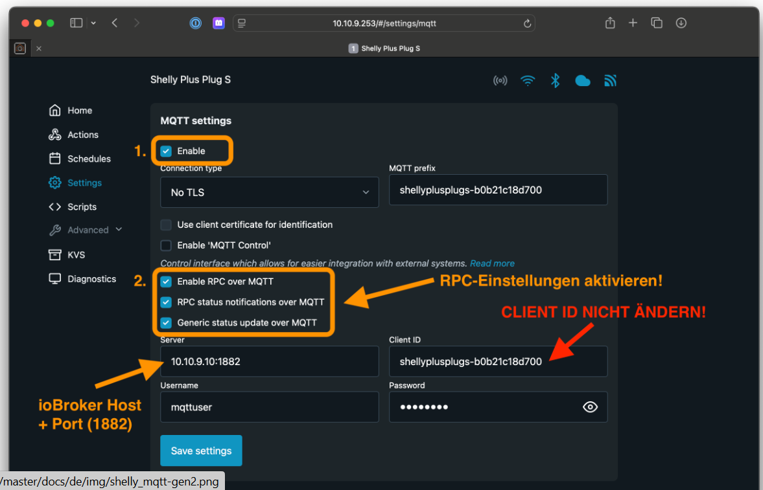Open the Connection type No TLS dropdown
This screenshot has width=763, height=490.
point(270,192)
